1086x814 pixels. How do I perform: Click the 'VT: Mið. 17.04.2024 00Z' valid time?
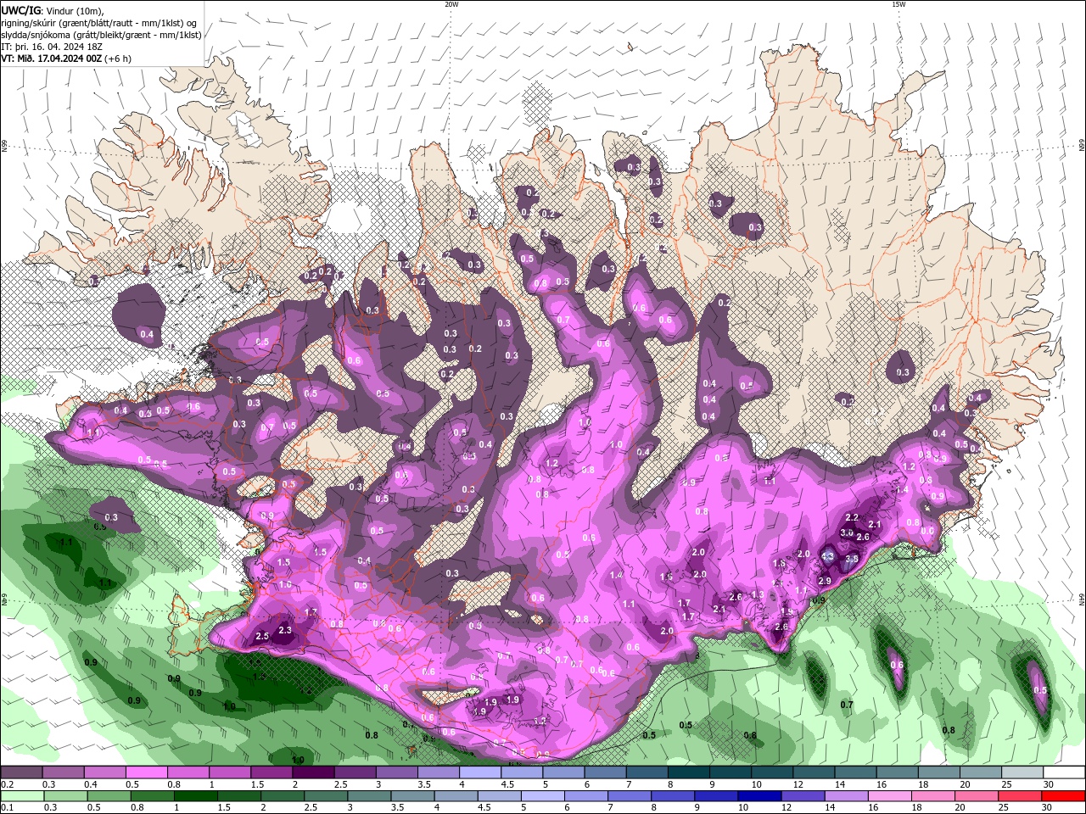[x=52, y=59]
